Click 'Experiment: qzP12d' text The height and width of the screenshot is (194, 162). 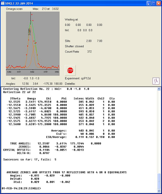pos(78,78)
